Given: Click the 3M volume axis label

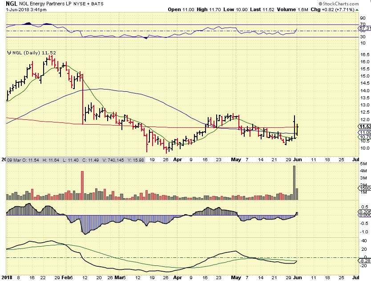Looking at the screenshot, I should click(363, 178).
